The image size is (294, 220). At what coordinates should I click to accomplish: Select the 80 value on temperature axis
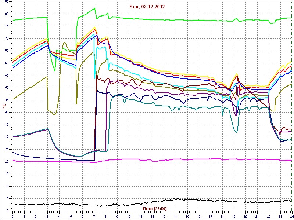tap(7, 14)
